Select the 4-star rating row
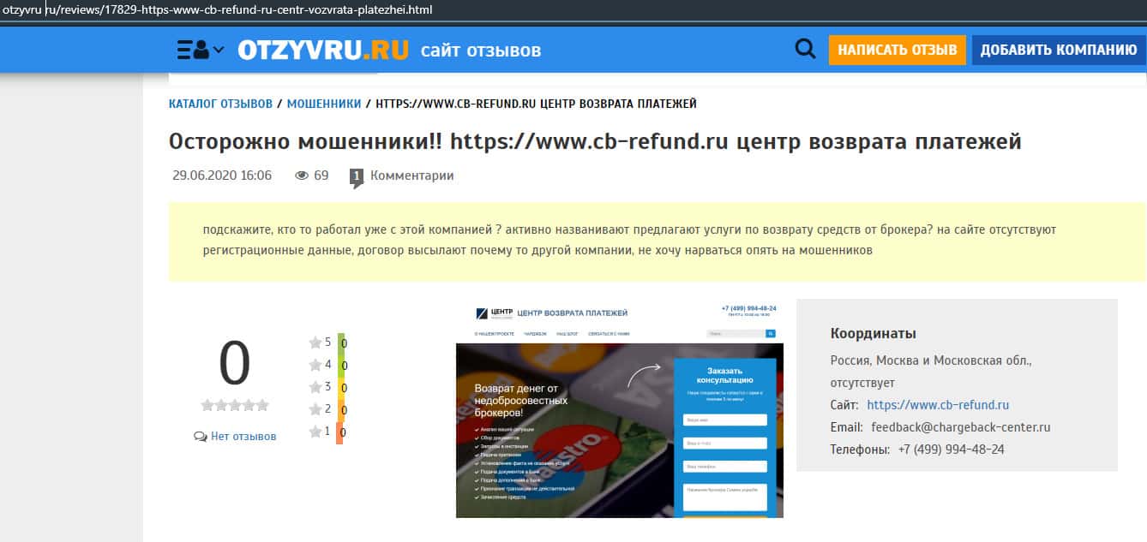The image size is (1147, 542). click(x=327, y=365)
